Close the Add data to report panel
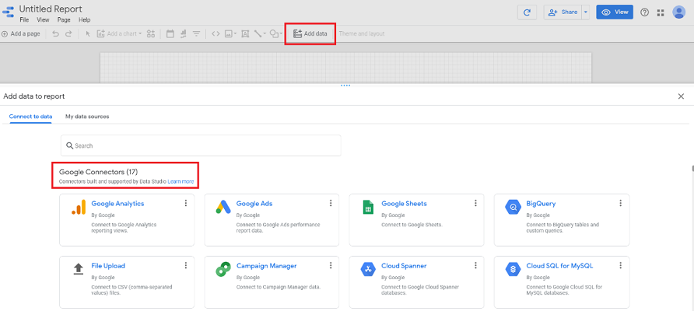694x311 pixels. click(681, 96)
